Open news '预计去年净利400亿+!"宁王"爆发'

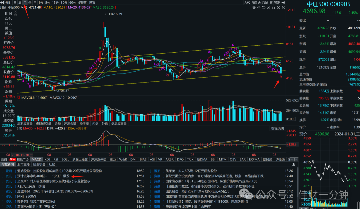pyautogui.click(x=43, y=176)
